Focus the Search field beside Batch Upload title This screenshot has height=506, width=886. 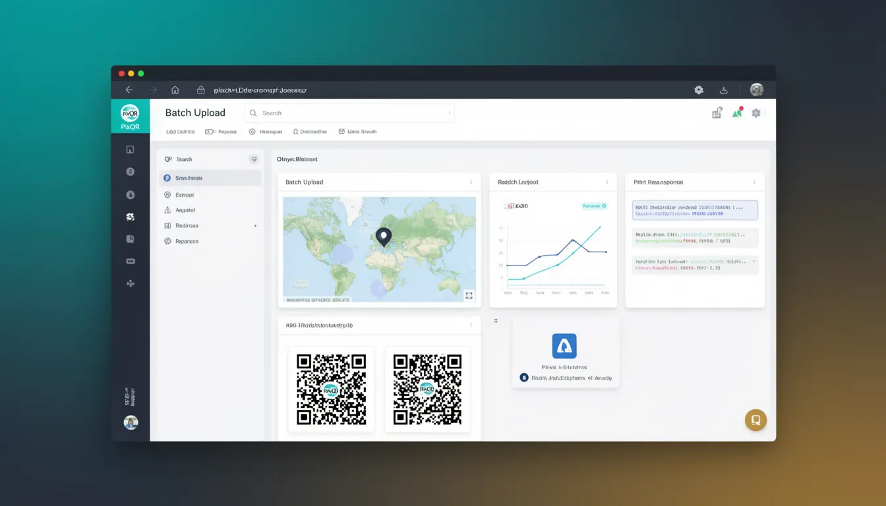point(349,113)
